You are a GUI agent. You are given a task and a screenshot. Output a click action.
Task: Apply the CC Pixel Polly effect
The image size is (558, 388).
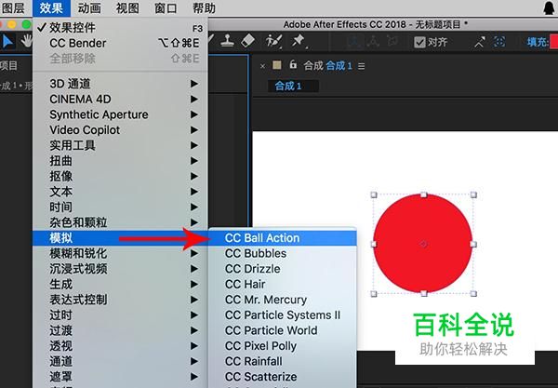point(282,346)
